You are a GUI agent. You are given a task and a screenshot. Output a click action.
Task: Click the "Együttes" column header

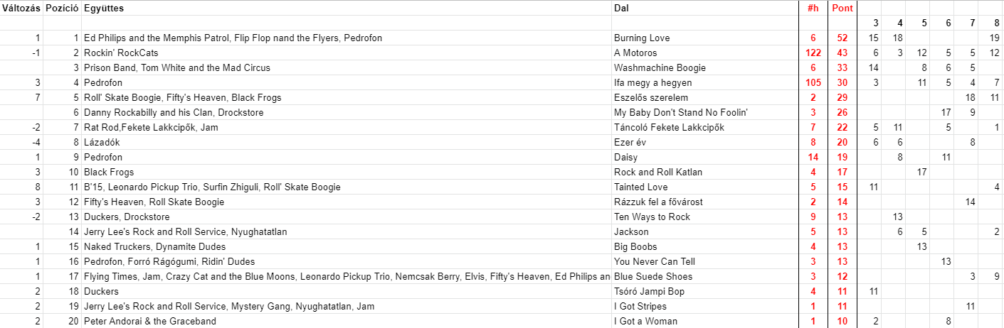[104, 9]
